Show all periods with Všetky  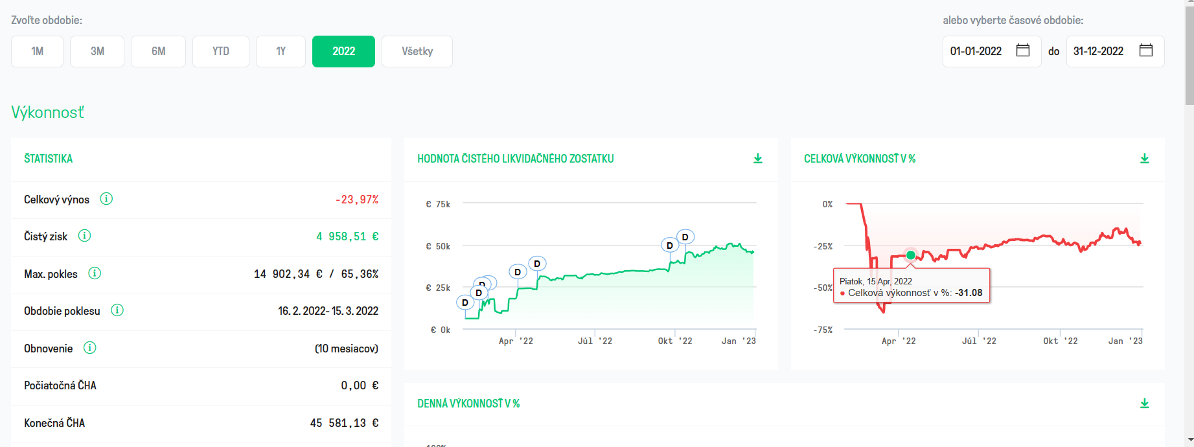417,51
